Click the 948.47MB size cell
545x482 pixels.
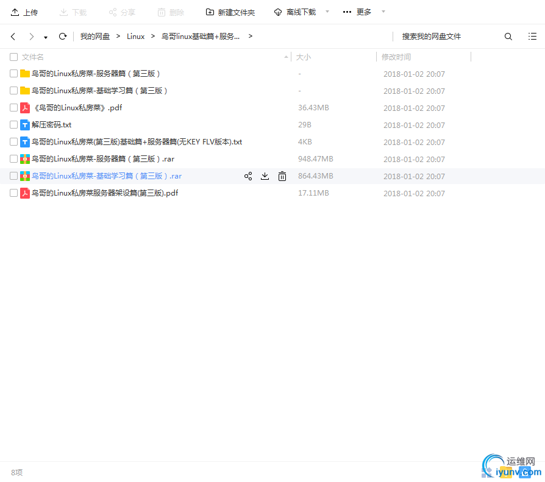coord(316,159)
